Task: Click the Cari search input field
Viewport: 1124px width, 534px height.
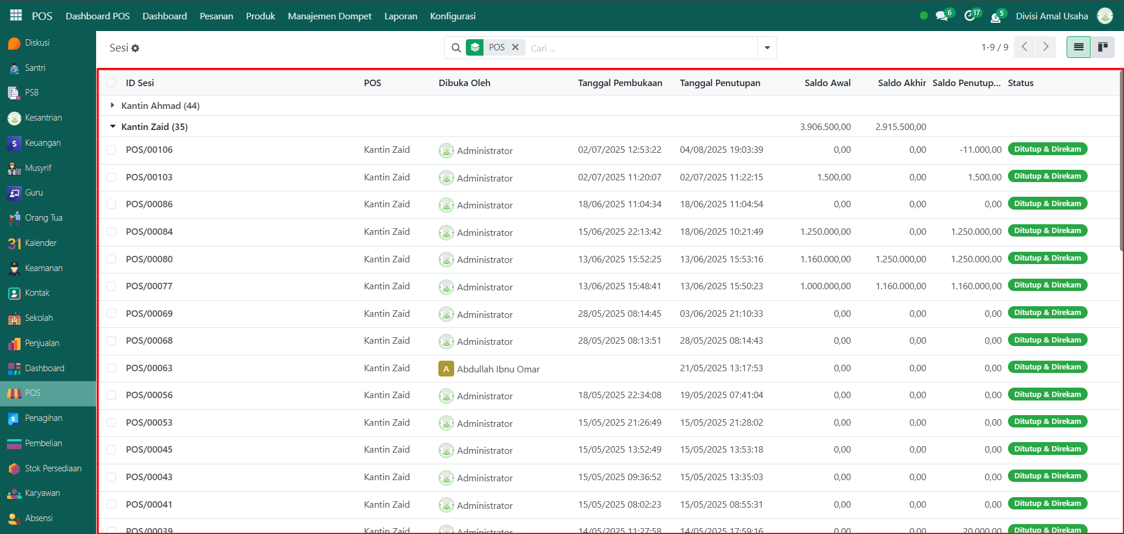Action: coord(639,48)
